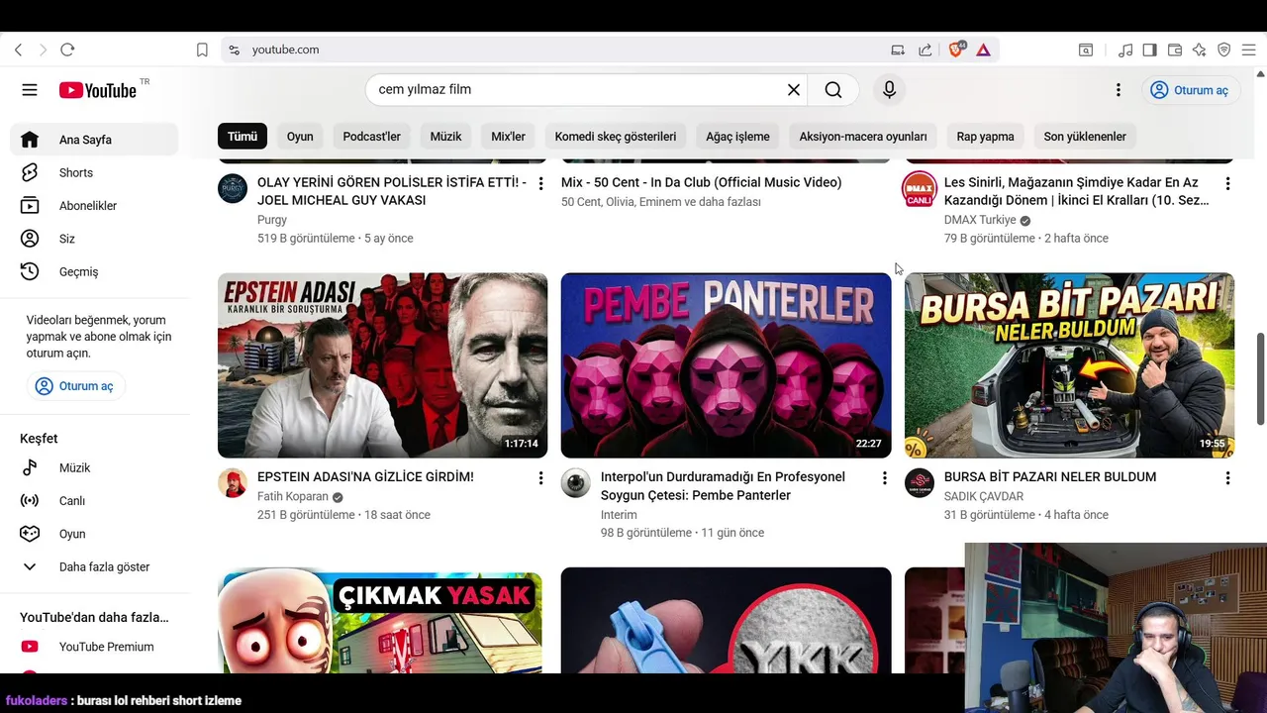Share the page using the share icon
Screen dimensions: 1267x713
pyautogui.click(x=925, y=50)
